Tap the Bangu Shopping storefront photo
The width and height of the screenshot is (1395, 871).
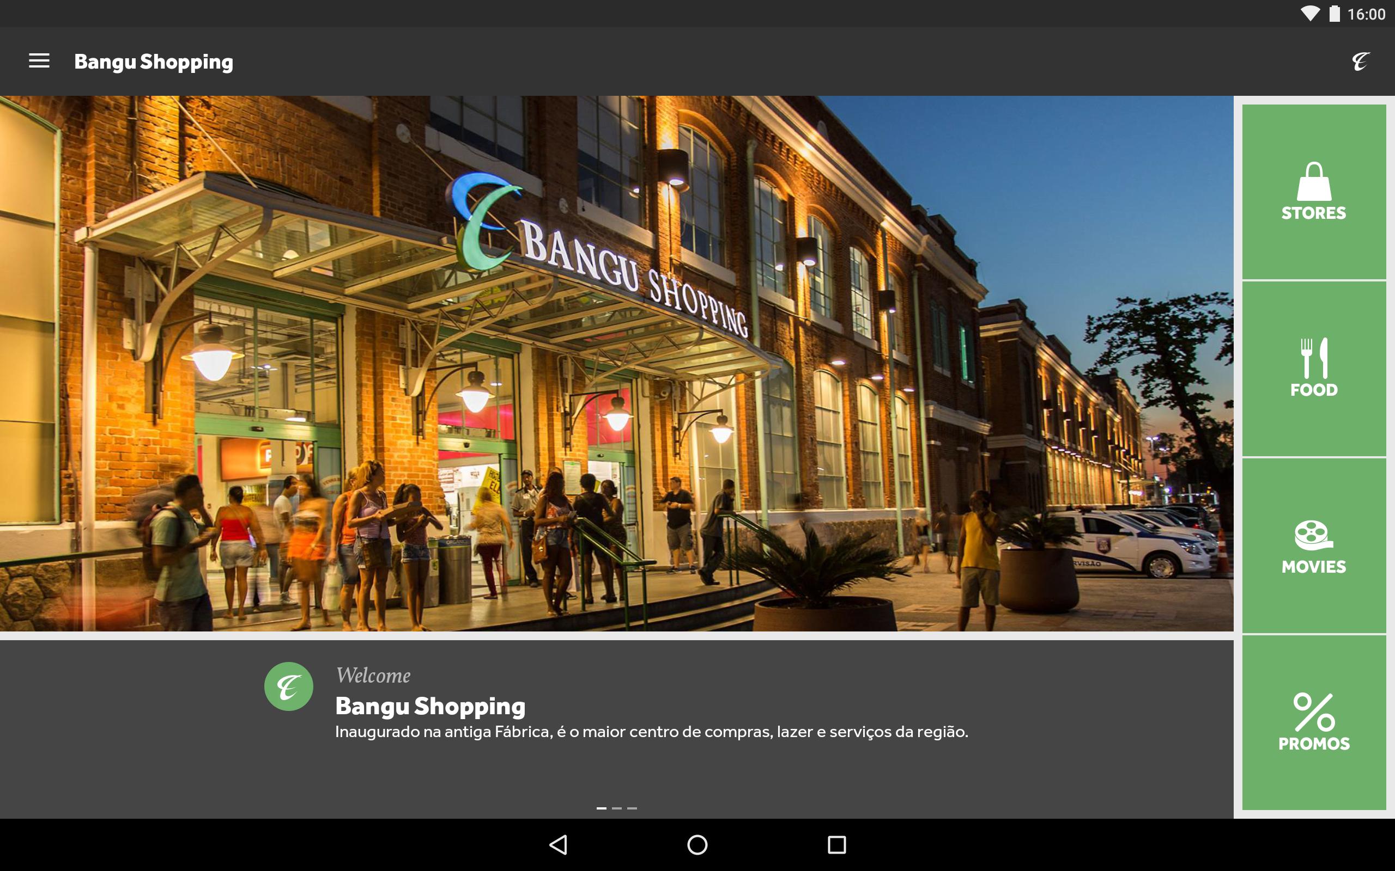coord(616,364)
